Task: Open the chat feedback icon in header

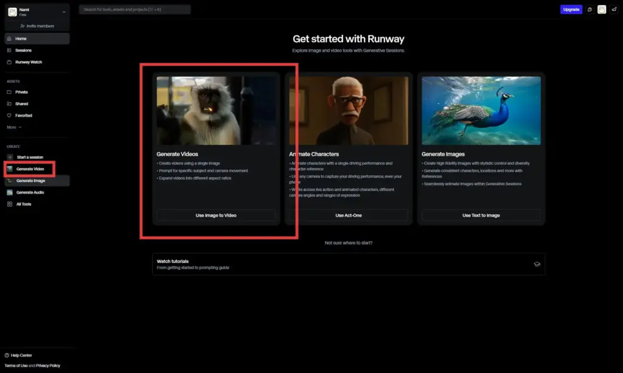Action: click(590, 10)
